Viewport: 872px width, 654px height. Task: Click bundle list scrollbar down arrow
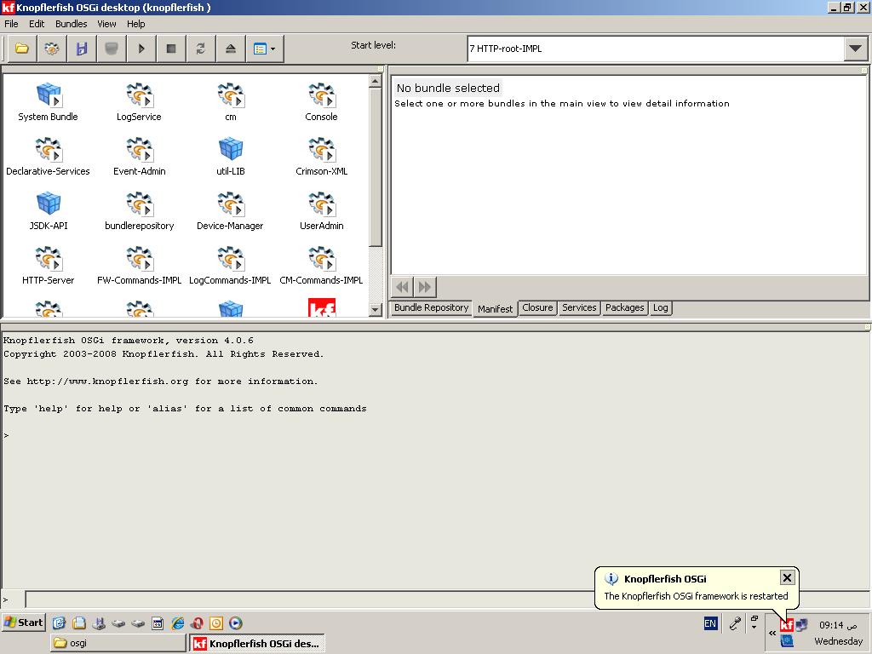pyautogui.click(x=376, y=310)
